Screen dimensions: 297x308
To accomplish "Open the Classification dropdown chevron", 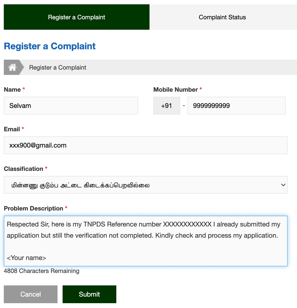I will [283, 185].
